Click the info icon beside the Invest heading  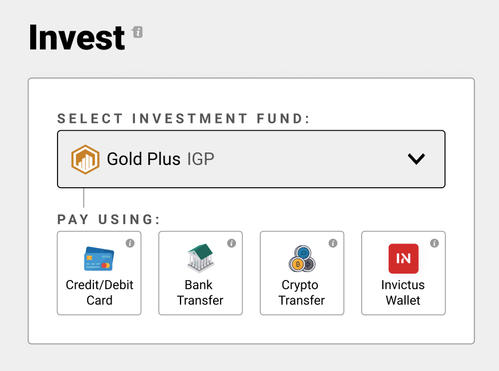point(137,32)
